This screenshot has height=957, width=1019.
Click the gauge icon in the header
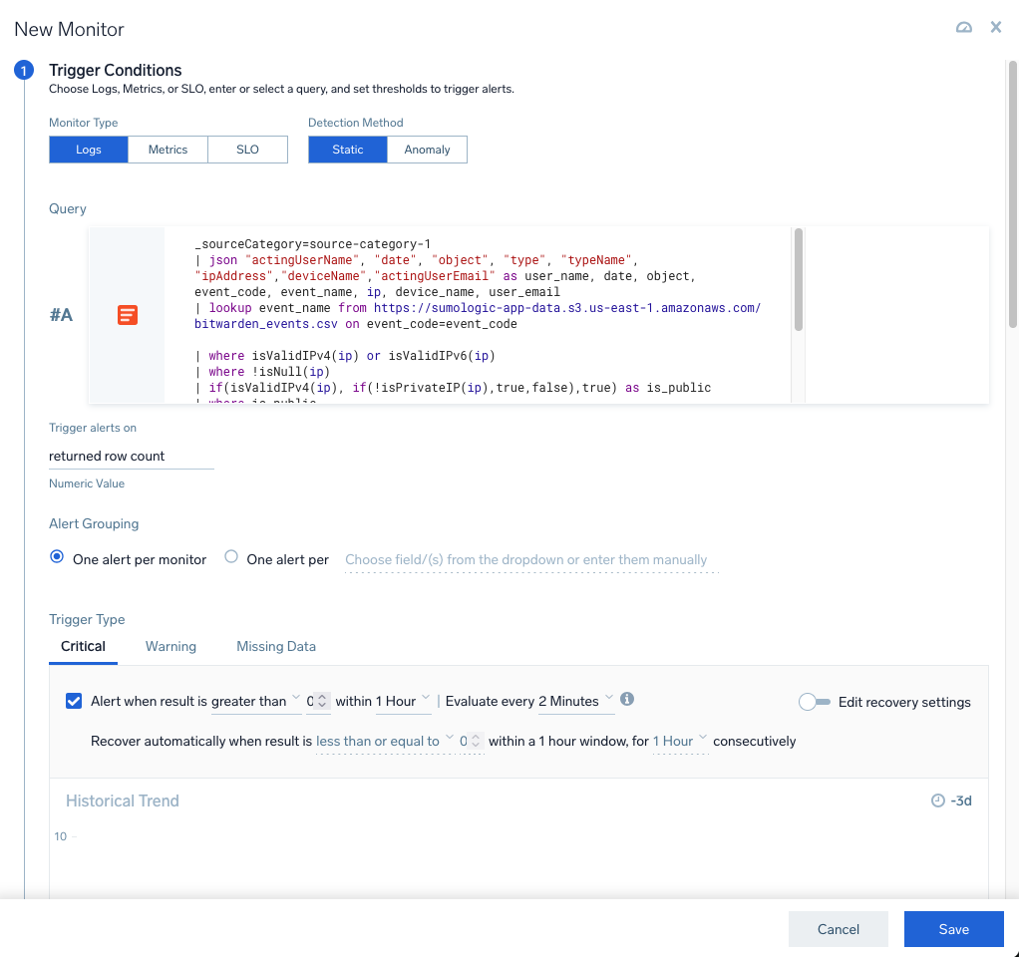click(963, 28)
